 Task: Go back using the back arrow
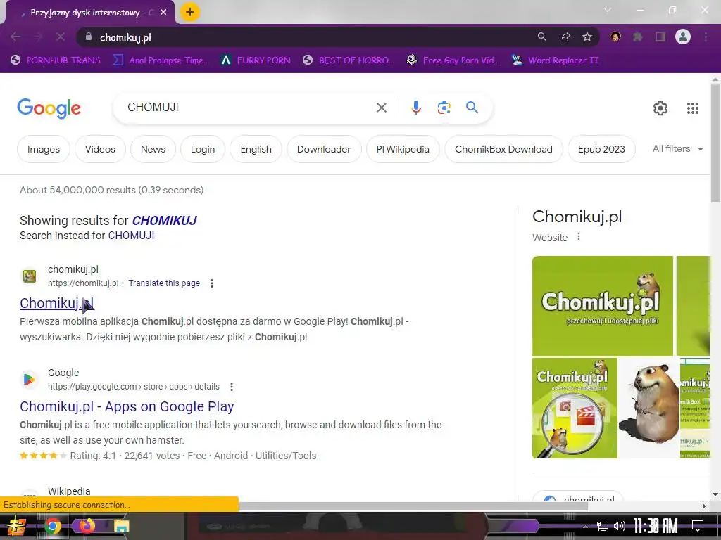tap(15, 37)
